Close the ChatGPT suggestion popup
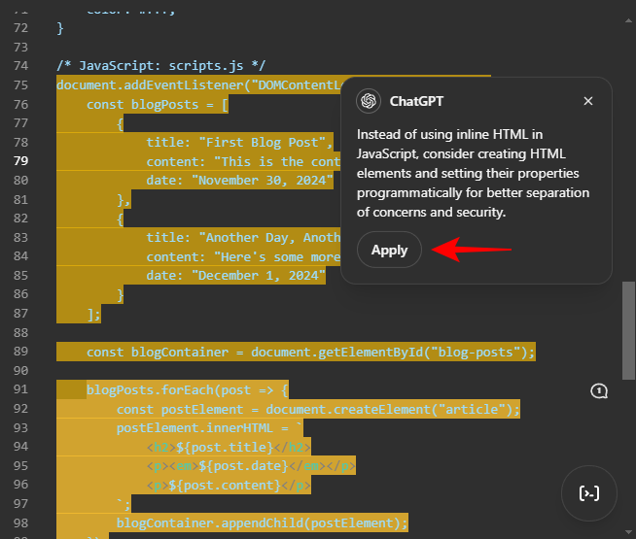This screenshot has width=636, height=539. point(588,101)
